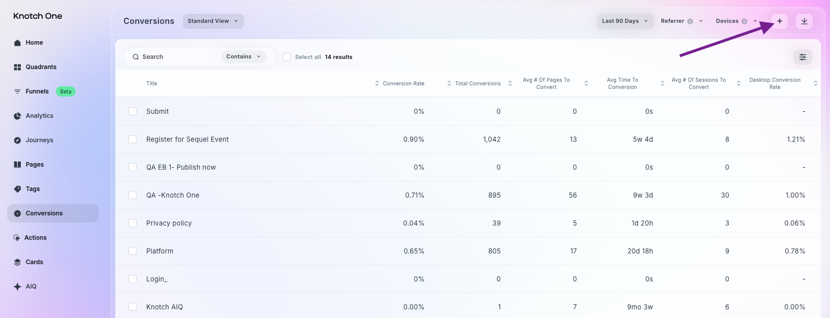
Task: Click the Knotch One logo
Action: 38,16
